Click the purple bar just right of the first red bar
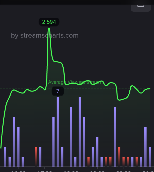The height and width of the screenshot is (172, 154). 40,157
